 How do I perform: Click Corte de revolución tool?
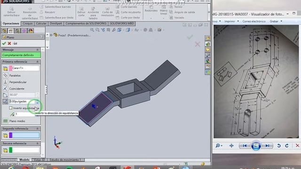coord(107,12)
